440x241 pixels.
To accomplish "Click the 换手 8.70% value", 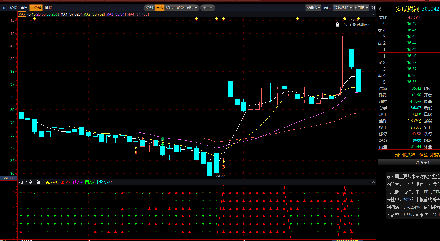I will pos(416,127).
